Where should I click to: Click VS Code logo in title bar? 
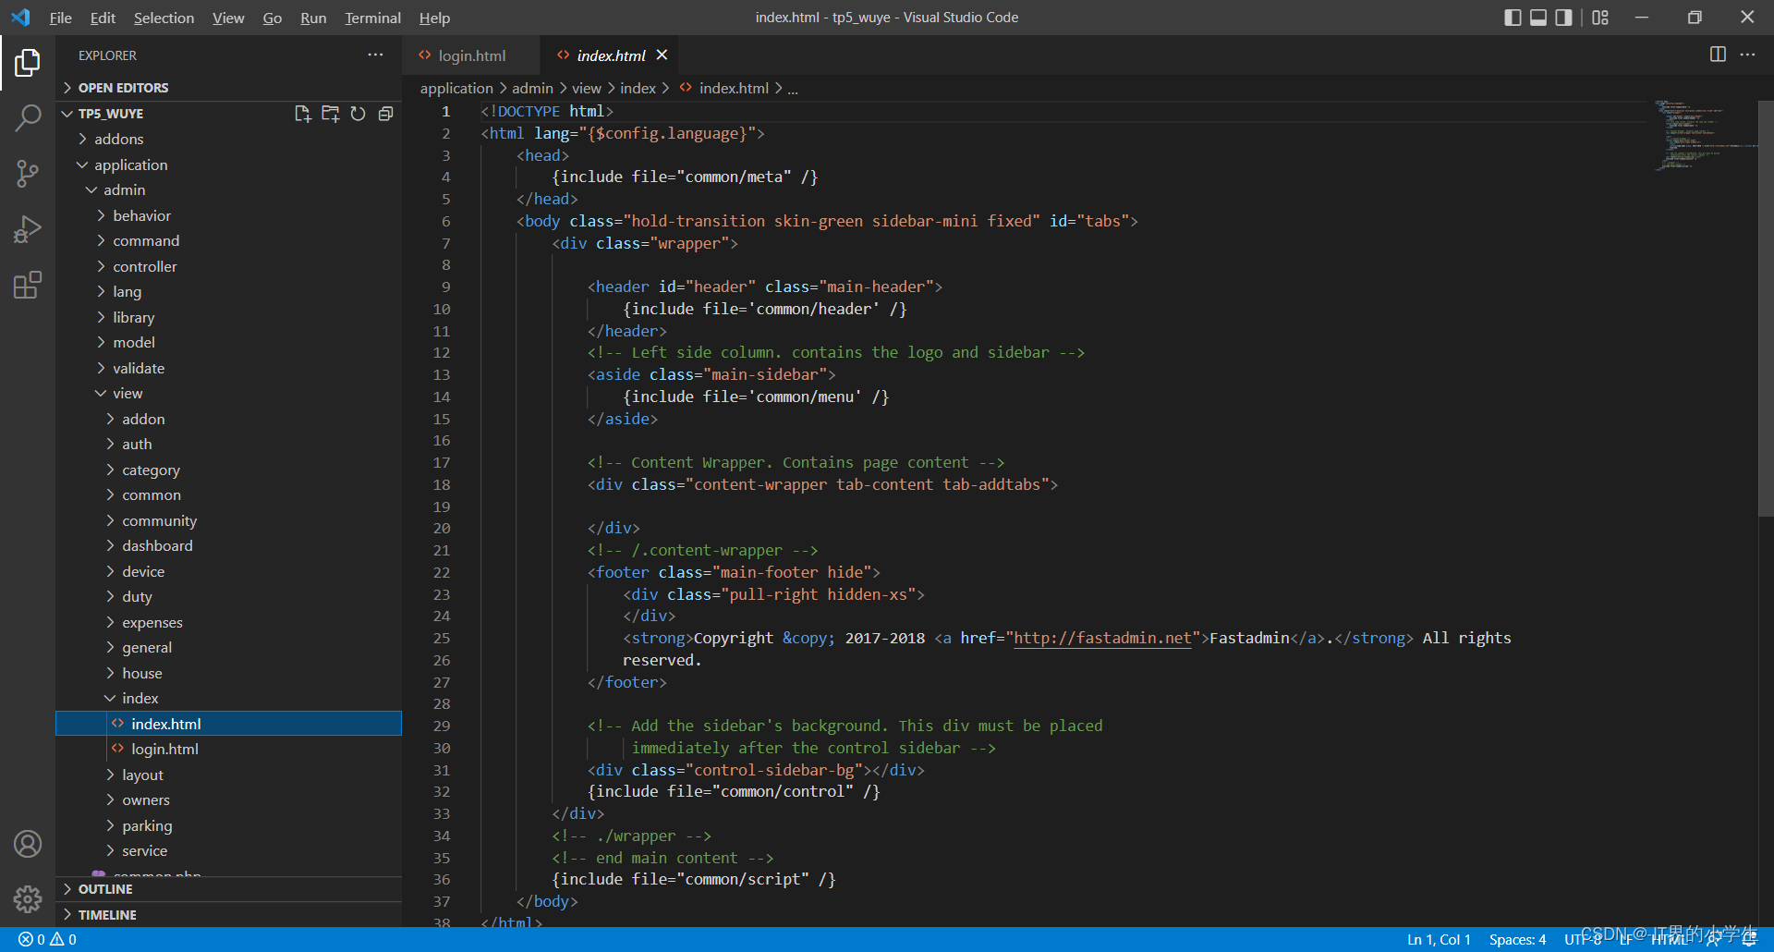(20, 18)
